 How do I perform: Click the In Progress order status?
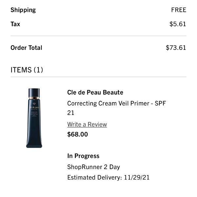tap(83, 156)
